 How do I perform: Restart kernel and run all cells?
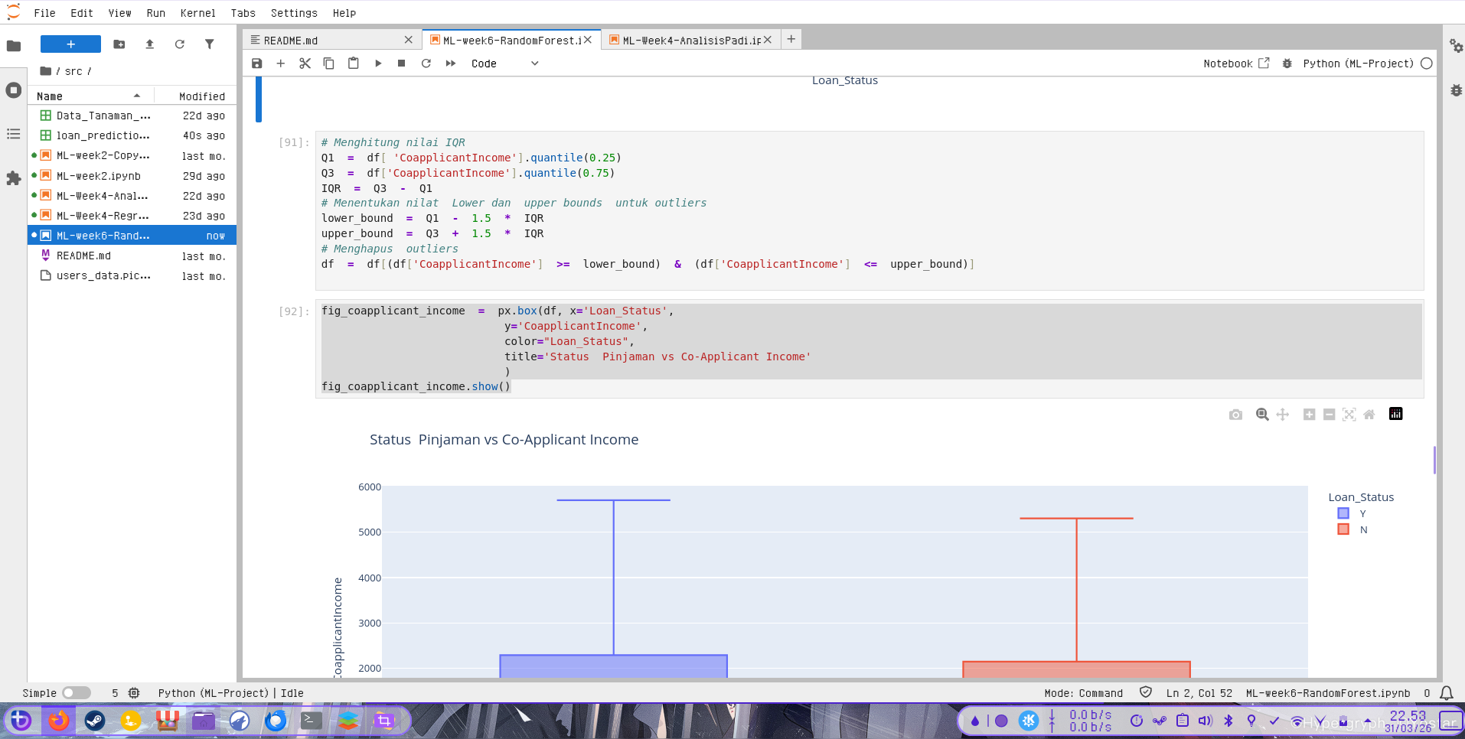pyautogui.click(x=451, y=63)
